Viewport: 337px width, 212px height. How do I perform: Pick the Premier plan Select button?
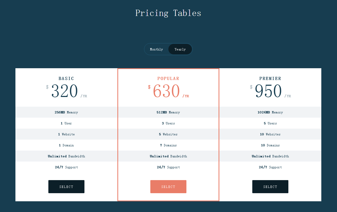(x=270, y=187)
